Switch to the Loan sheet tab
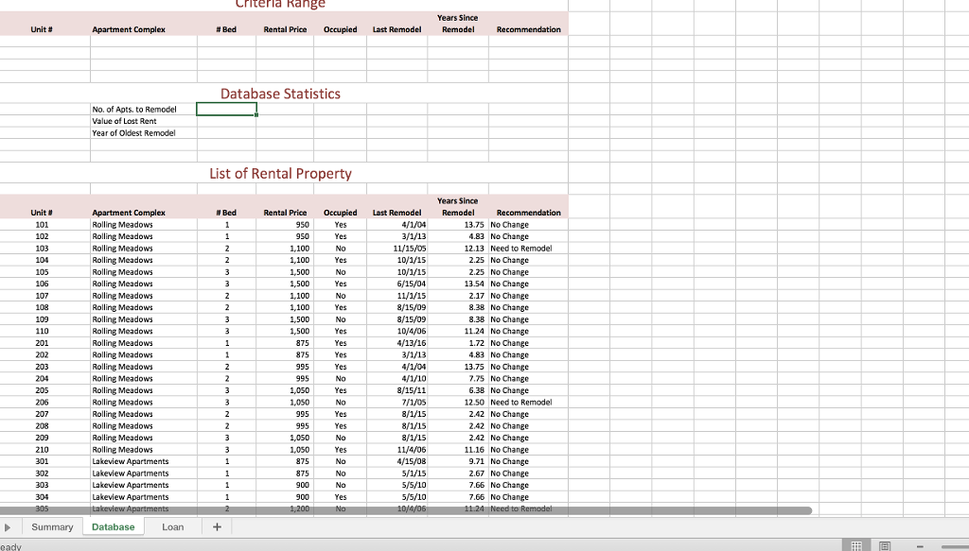 click(173, 526)
